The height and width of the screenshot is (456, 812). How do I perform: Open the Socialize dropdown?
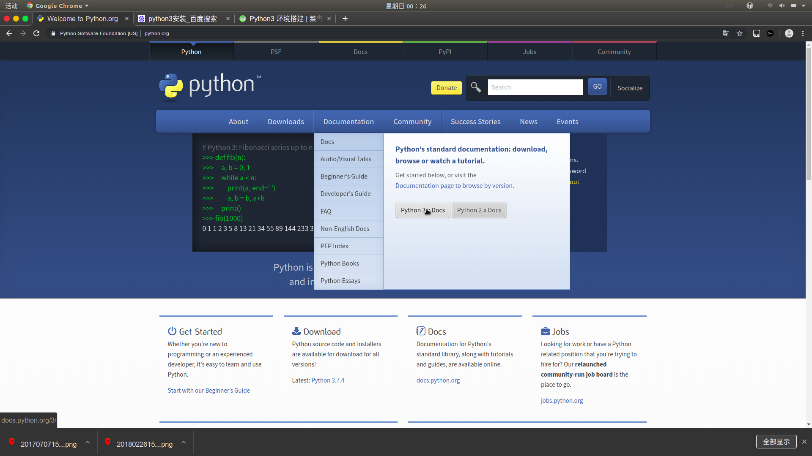[630, 88]
